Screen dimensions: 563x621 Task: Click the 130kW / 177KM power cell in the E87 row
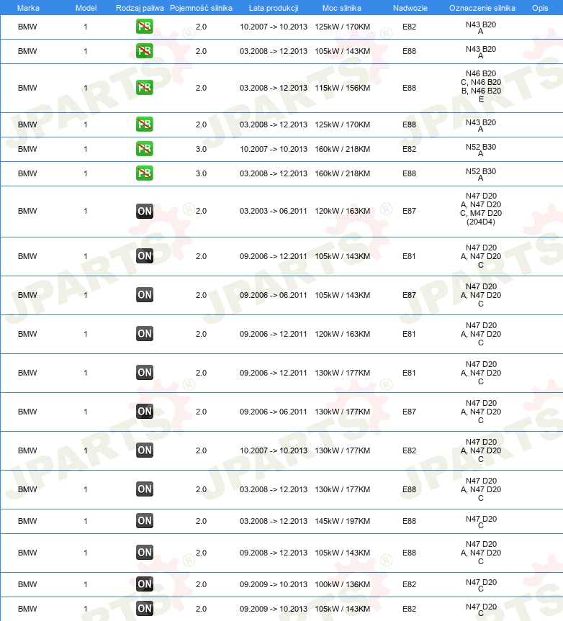pos(342,412)
